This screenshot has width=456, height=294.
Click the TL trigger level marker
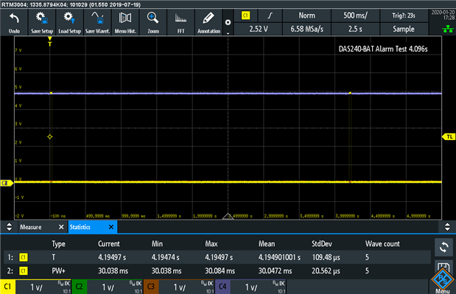point(449,136)
